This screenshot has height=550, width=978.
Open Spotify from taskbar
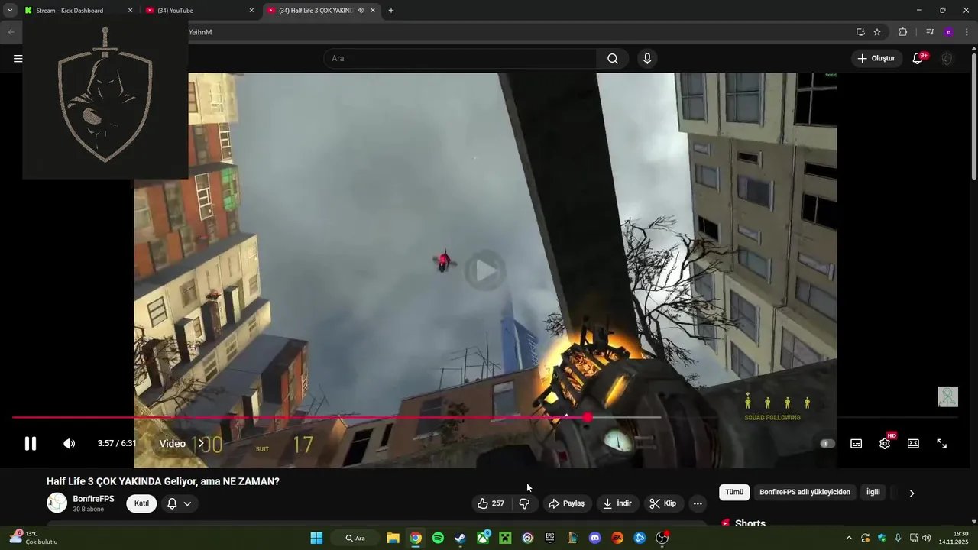438,538
